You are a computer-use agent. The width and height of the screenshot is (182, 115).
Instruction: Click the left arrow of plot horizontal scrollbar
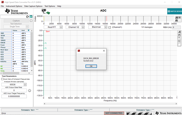45,104
